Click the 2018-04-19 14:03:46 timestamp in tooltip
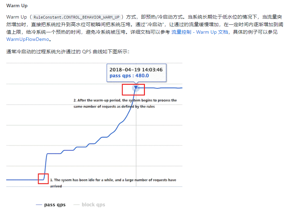 tap(136, 70)
